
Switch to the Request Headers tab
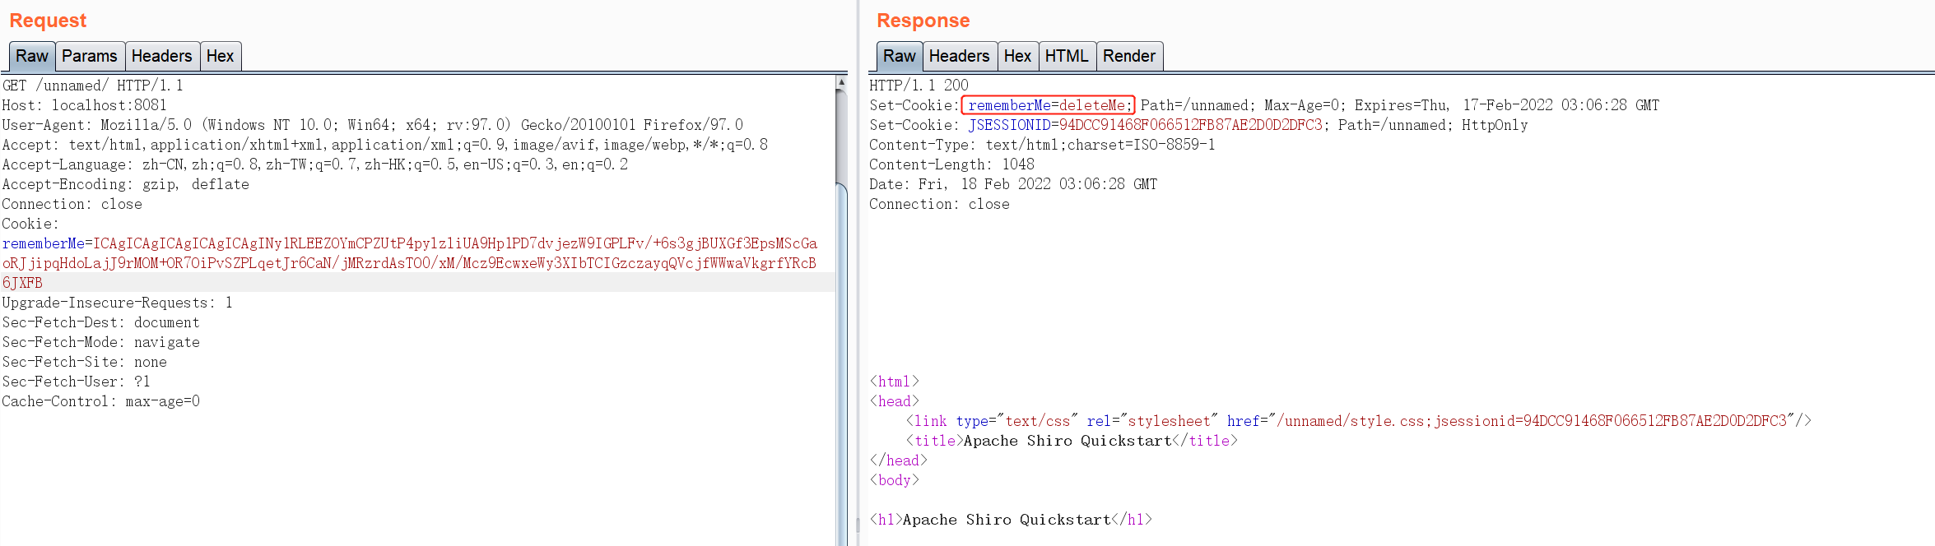point(162,56)
